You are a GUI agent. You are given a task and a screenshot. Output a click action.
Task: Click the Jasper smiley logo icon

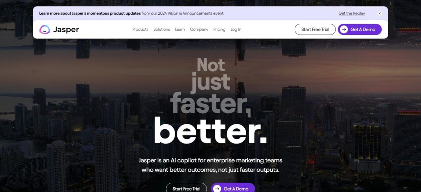[x=45, y=30]
